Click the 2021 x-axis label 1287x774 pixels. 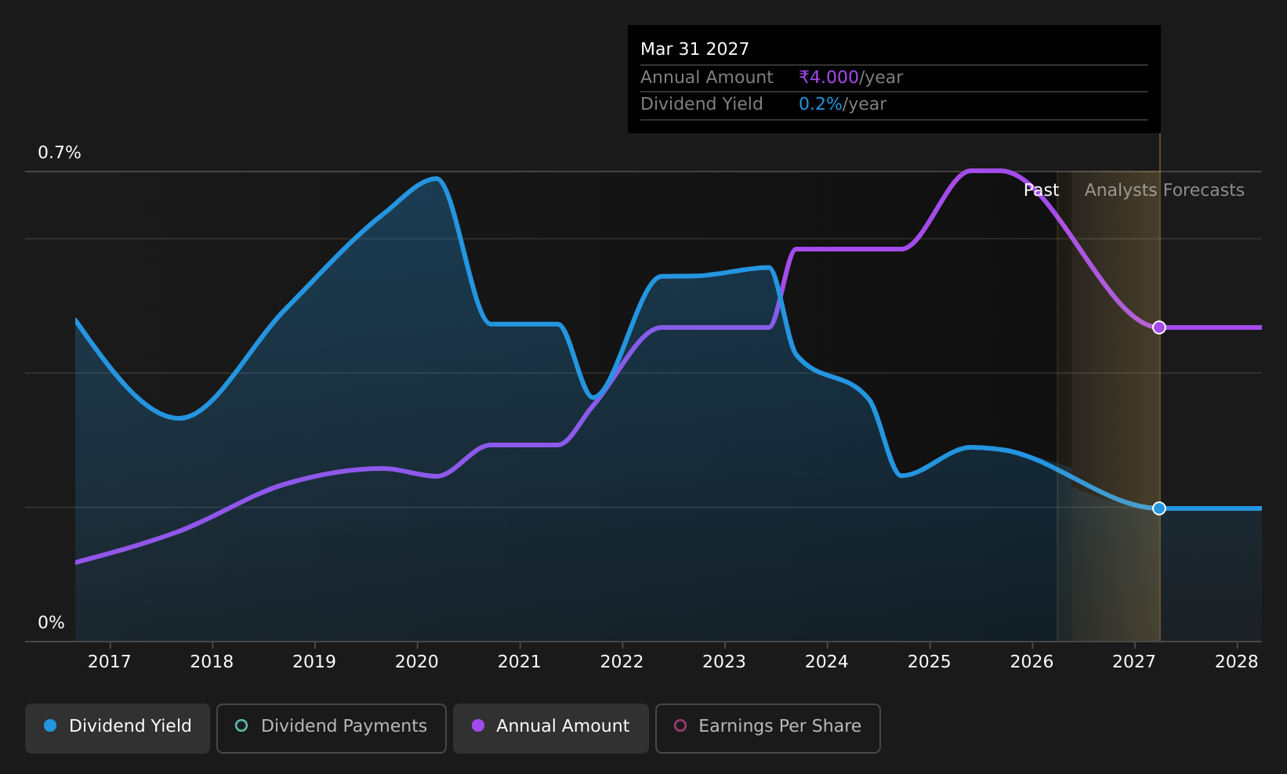pyautogui.click(x=520, y=662)
